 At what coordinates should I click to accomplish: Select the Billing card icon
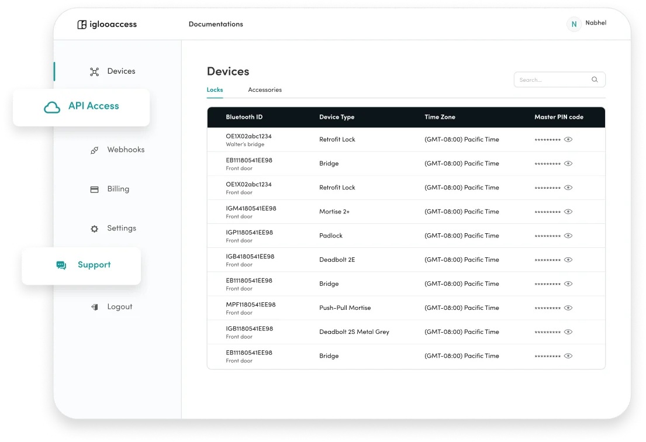coord(94,189)
